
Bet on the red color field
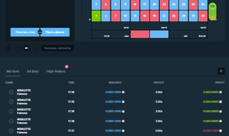pyautogui.click(x=140, y=34)
